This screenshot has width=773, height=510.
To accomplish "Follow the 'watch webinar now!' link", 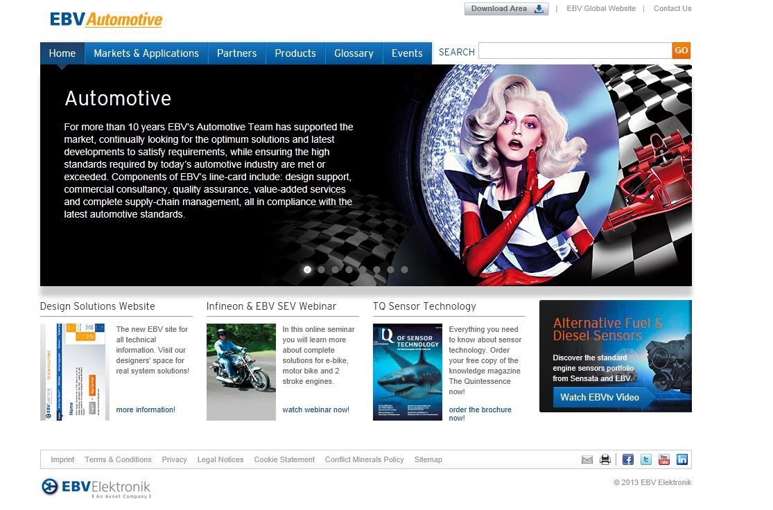I will click(315, 410).
